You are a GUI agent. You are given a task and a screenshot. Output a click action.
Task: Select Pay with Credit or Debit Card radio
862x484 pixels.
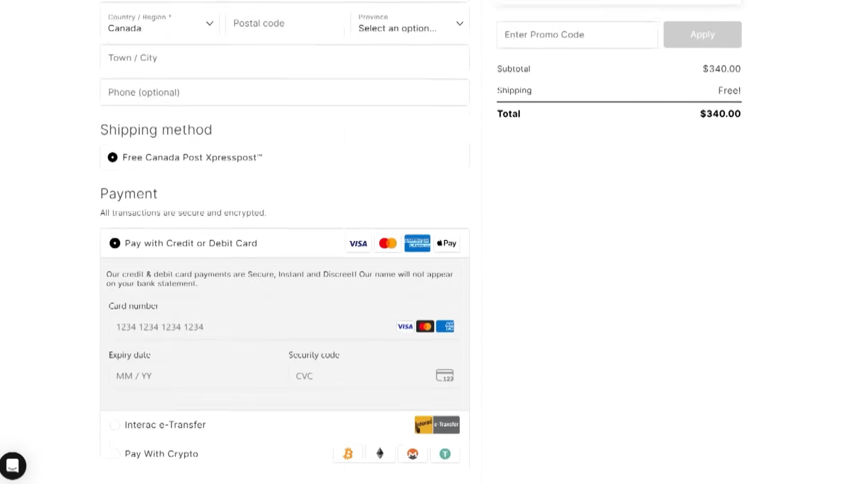point(115,243)
